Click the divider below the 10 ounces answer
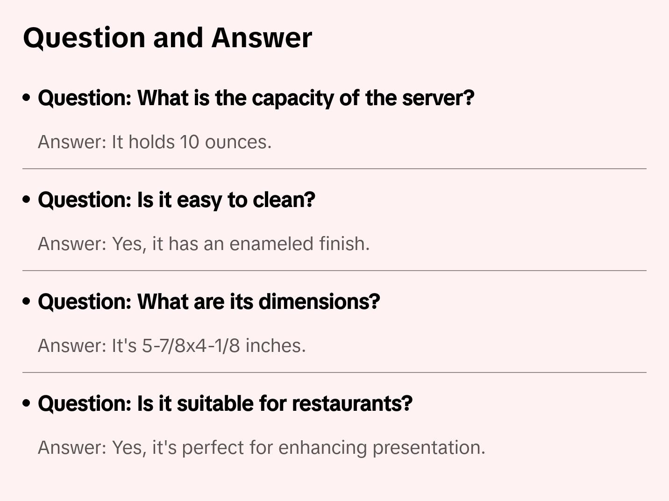Viewport: 669px width, 501px height. (334, 169)
